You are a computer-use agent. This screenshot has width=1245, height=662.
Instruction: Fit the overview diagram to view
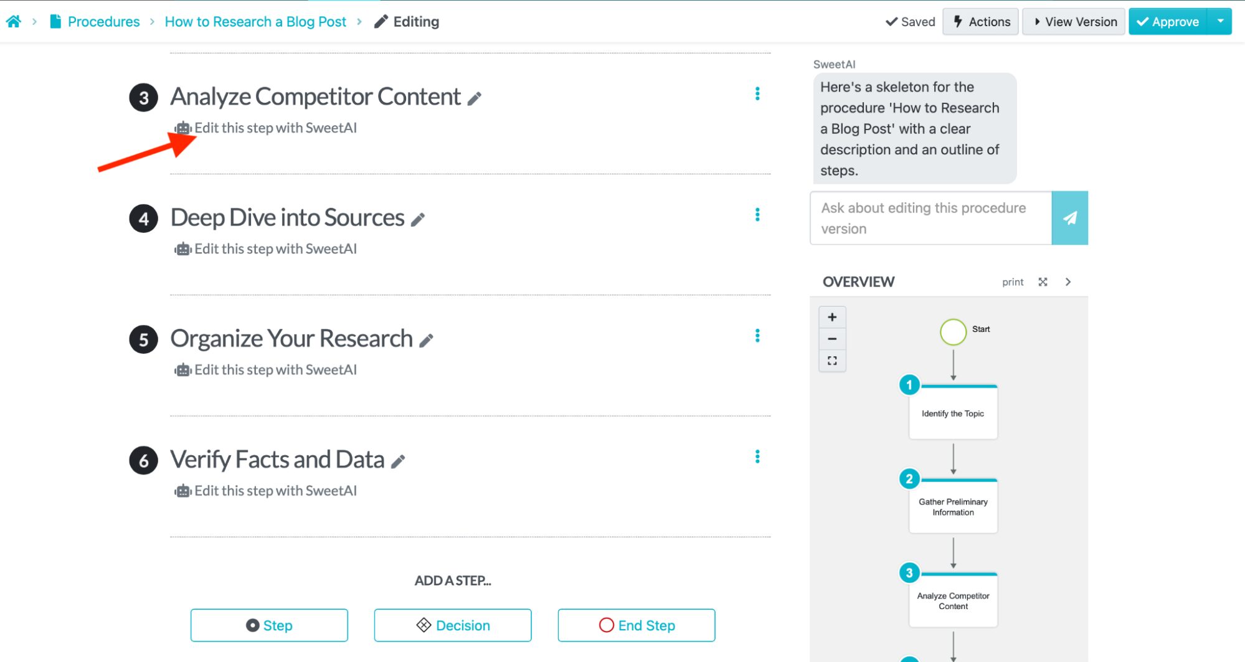832,361
